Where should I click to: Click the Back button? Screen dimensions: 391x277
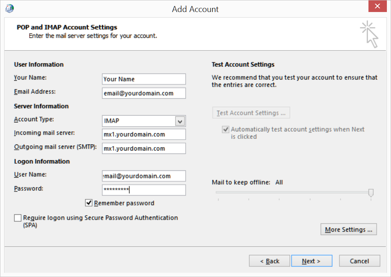click(270, 261)
